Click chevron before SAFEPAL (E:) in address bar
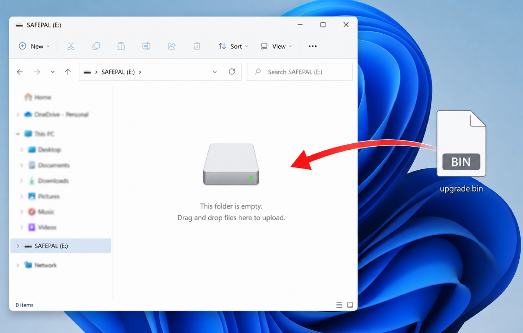Image resolution: width=523 pixels, height=333 pixels. coord(96,72)
